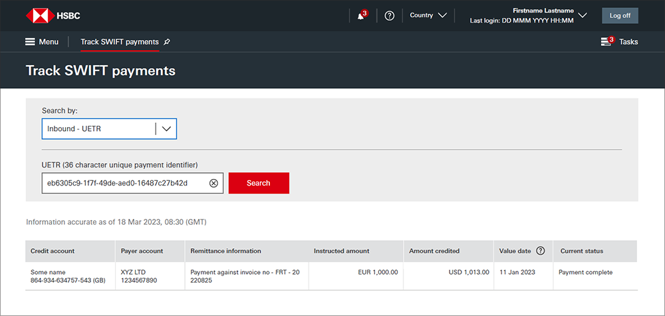Click the help question mark icon
This screenshot has height=316, width=665.
(x=390, y=15)
